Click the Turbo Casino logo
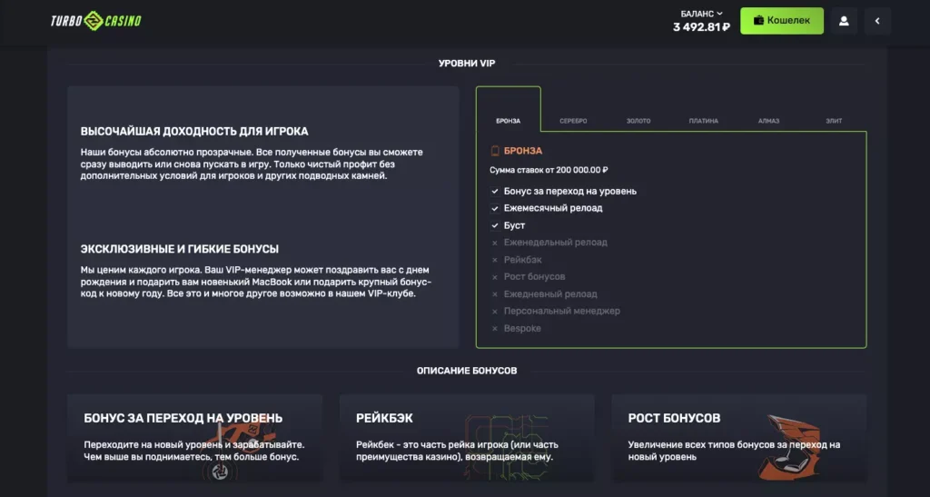The height and width of the screenshot is (497, 930). tap(95, 21)
